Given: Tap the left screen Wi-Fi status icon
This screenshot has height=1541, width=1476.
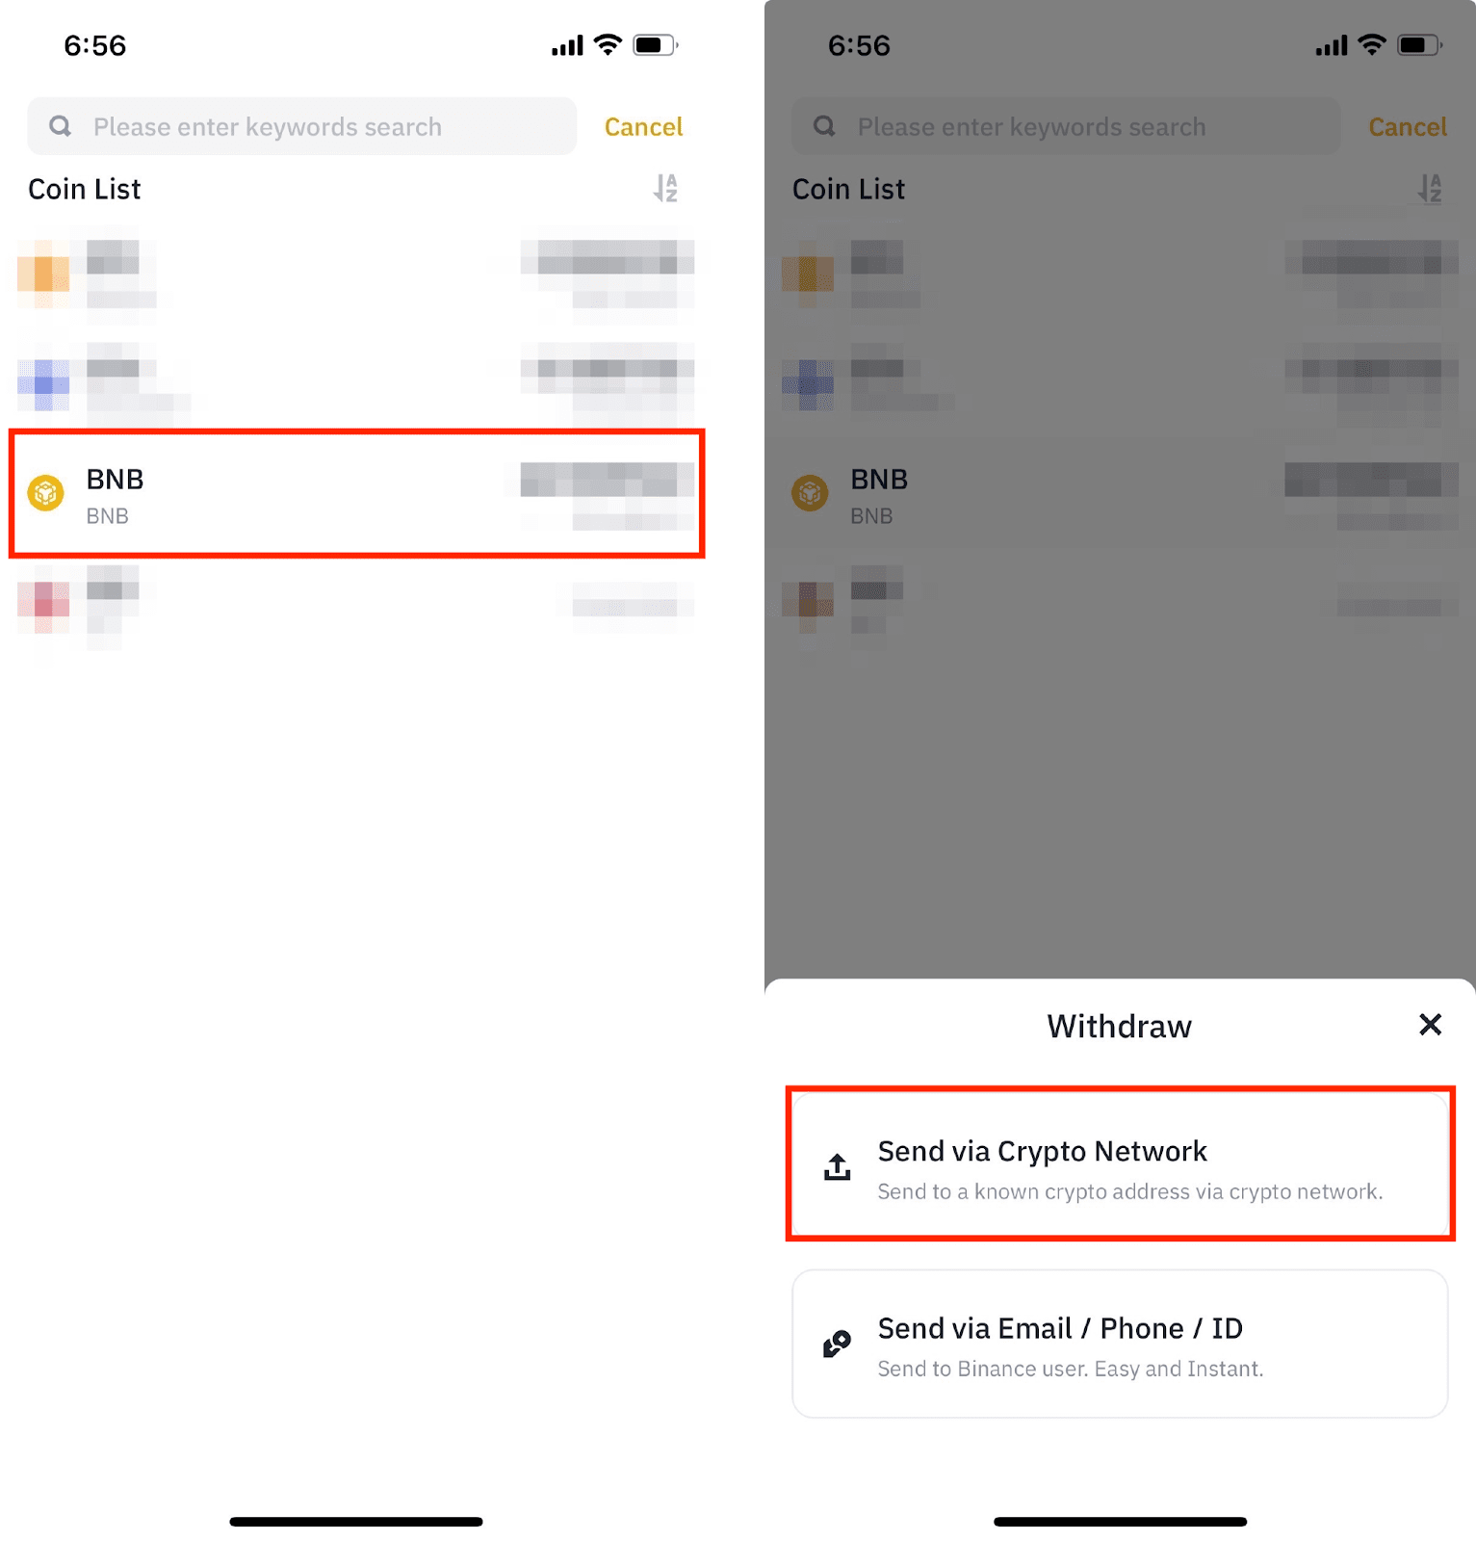Looking at the screenshot, I should pos(608,44).
